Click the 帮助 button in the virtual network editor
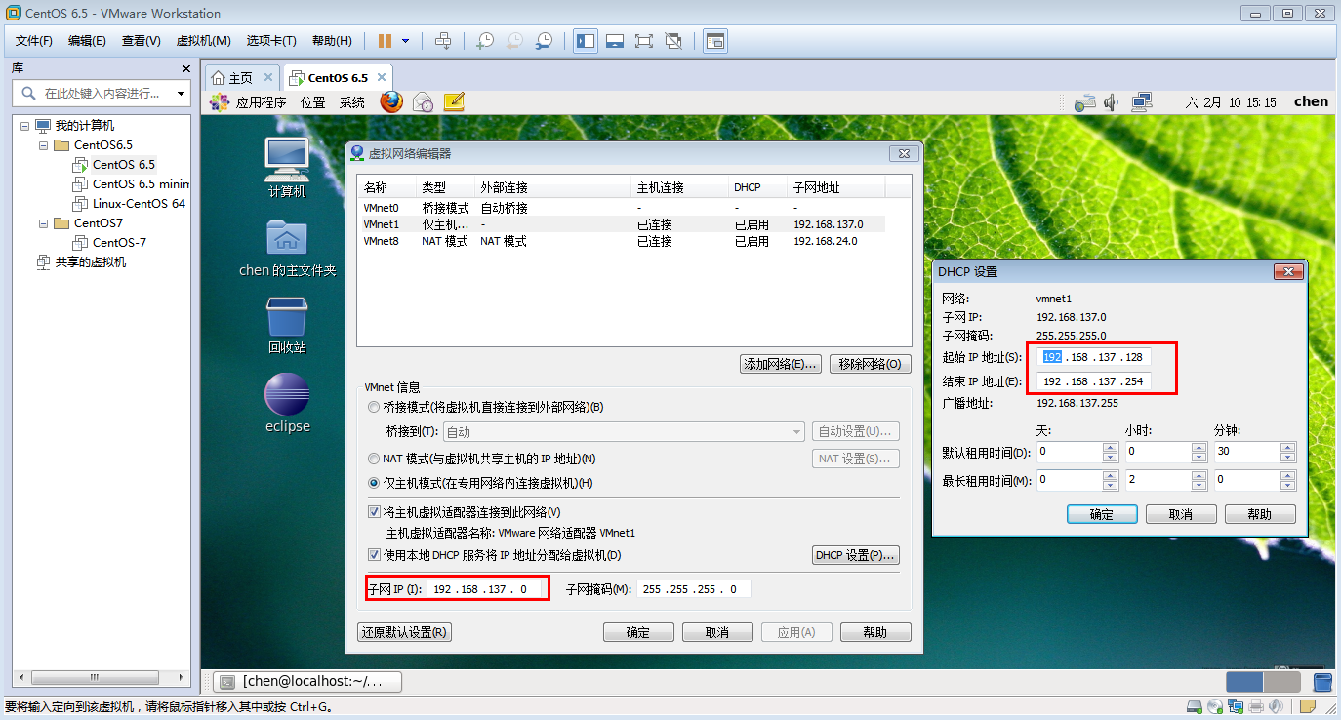The height and width of the screenshot is (720, 1341). [x=875, y=632]
